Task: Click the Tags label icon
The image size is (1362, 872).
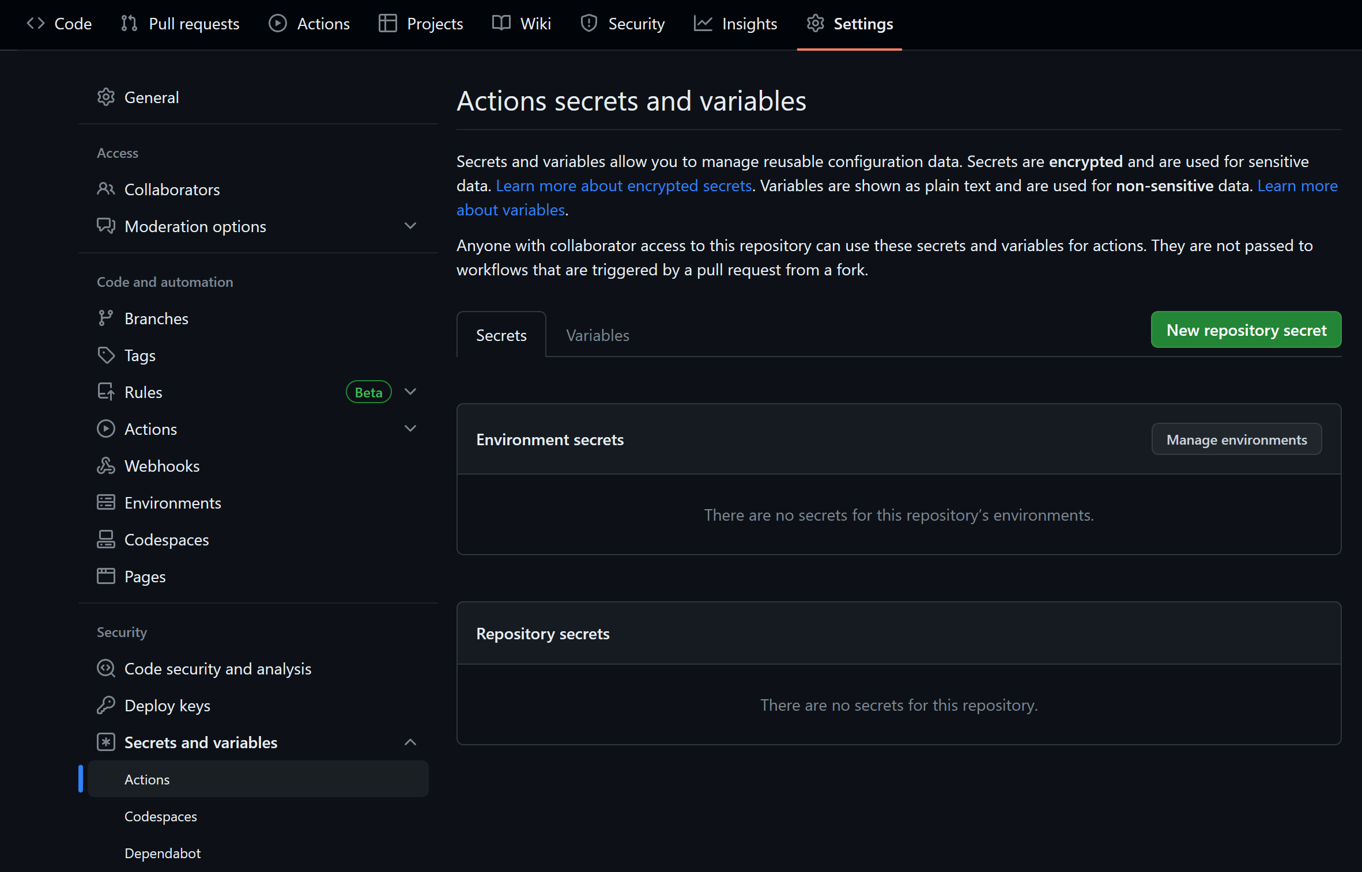Action: tap(105, 355)
